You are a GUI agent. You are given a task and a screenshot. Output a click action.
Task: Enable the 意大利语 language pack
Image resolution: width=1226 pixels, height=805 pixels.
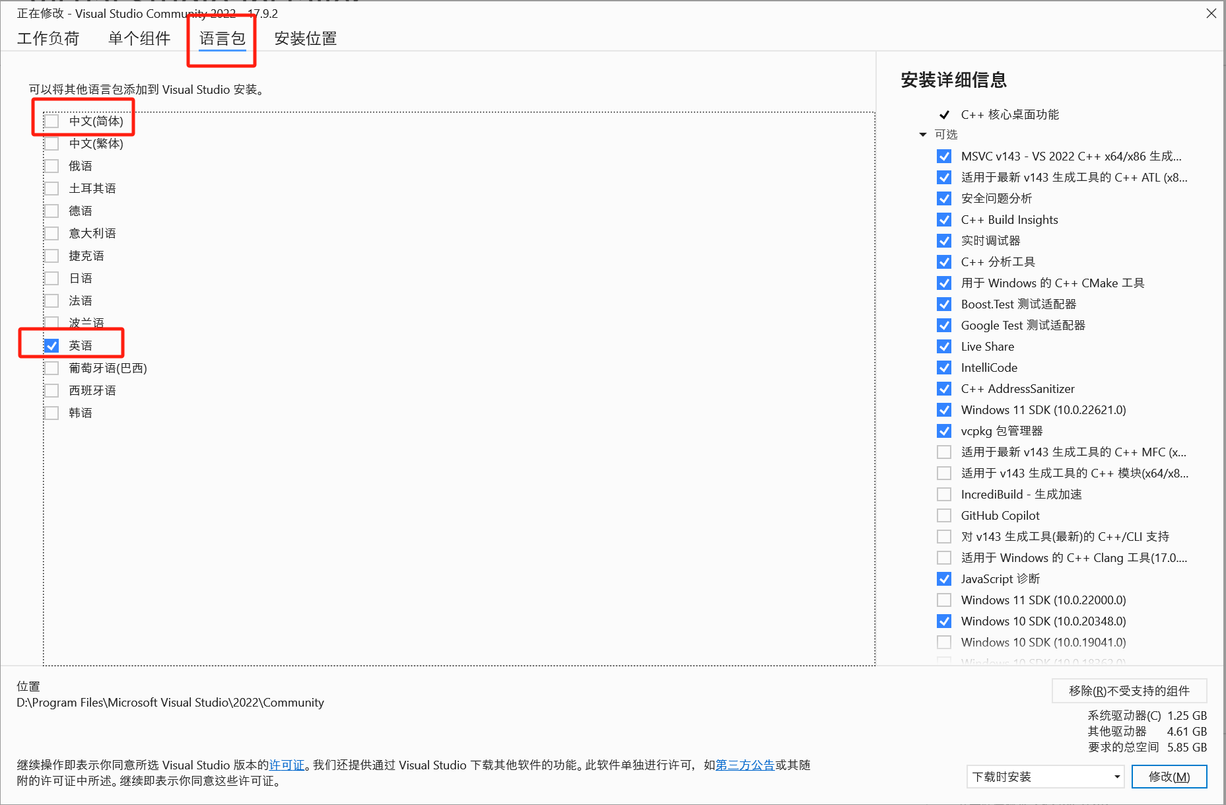point(51,233)
